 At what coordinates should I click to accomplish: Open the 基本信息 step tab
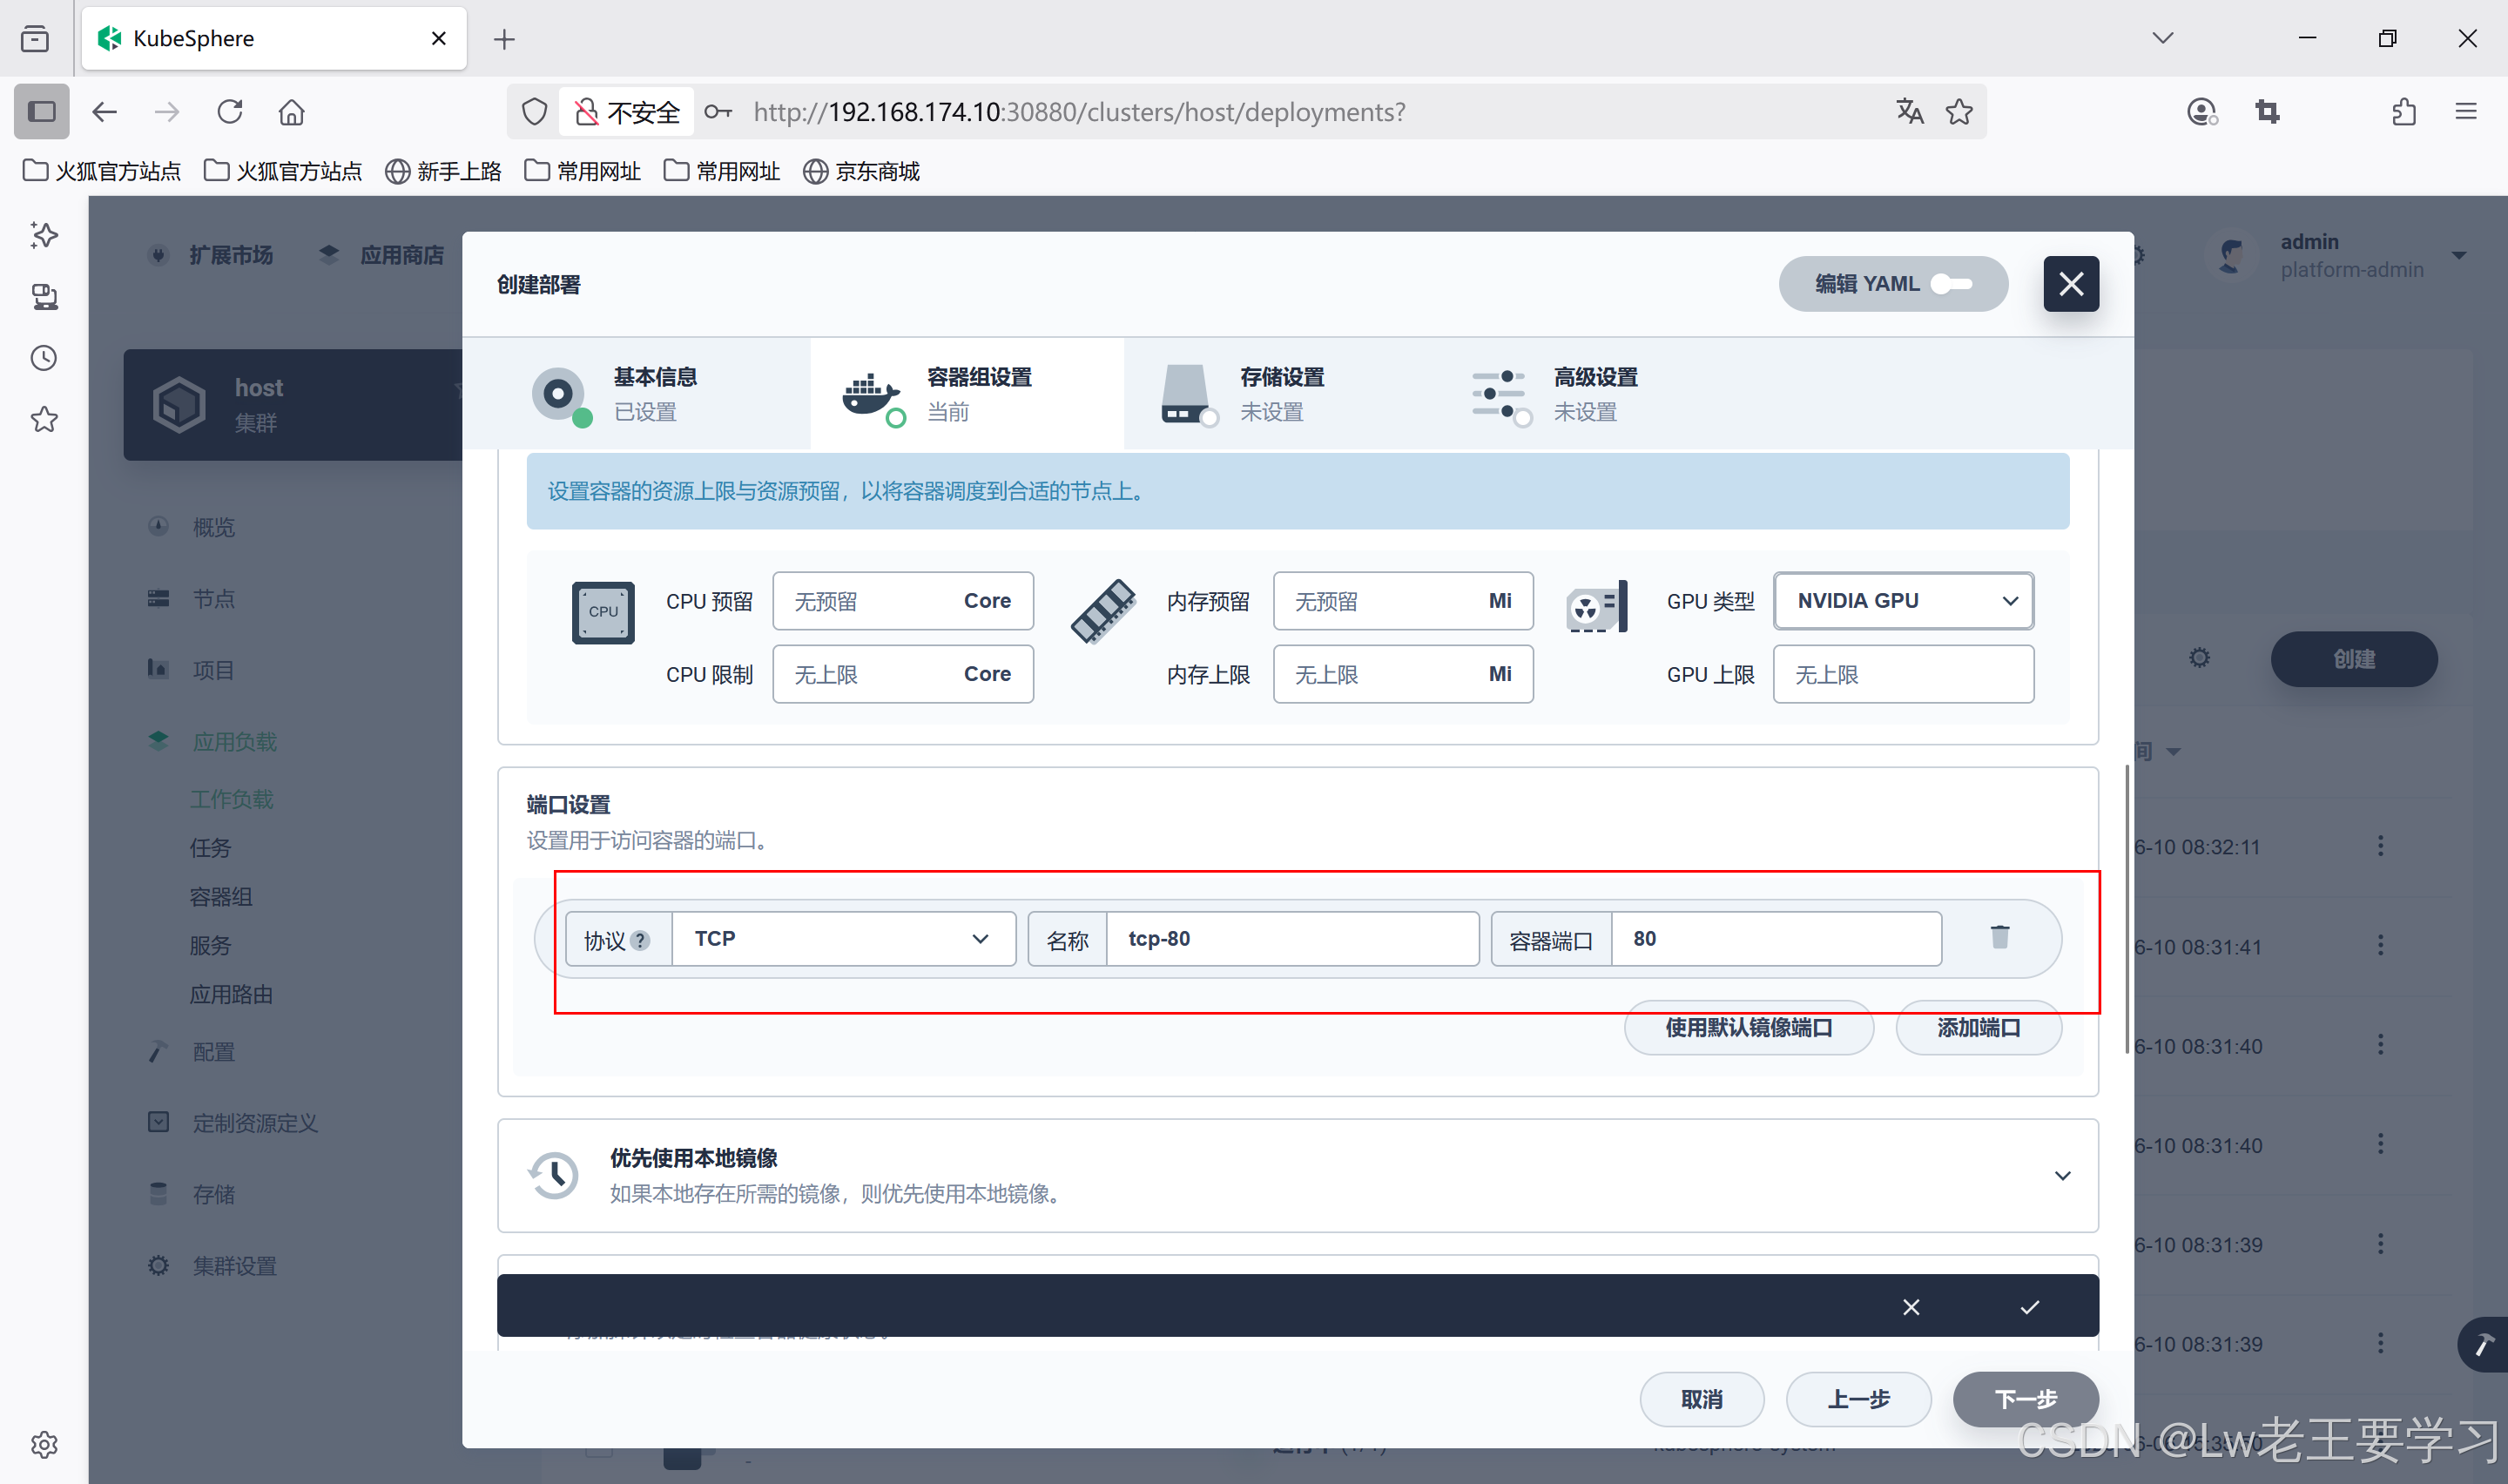636,394
